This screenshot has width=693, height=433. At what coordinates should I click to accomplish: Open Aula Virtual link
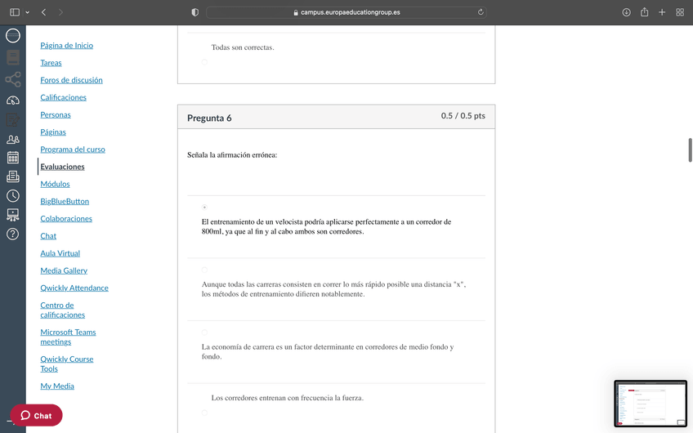coord(60,253)
